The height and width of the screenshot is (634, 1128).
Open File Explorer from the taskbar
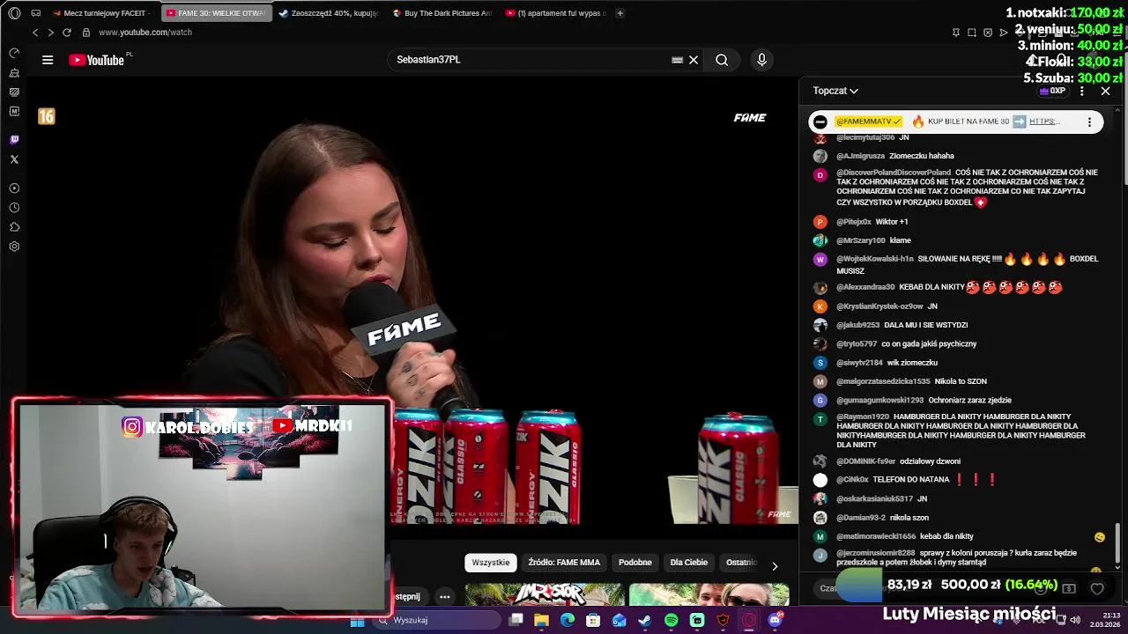pos(541,620)
